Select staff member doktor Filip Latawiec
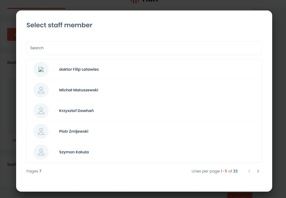286x198 pixels. (79, 69)
